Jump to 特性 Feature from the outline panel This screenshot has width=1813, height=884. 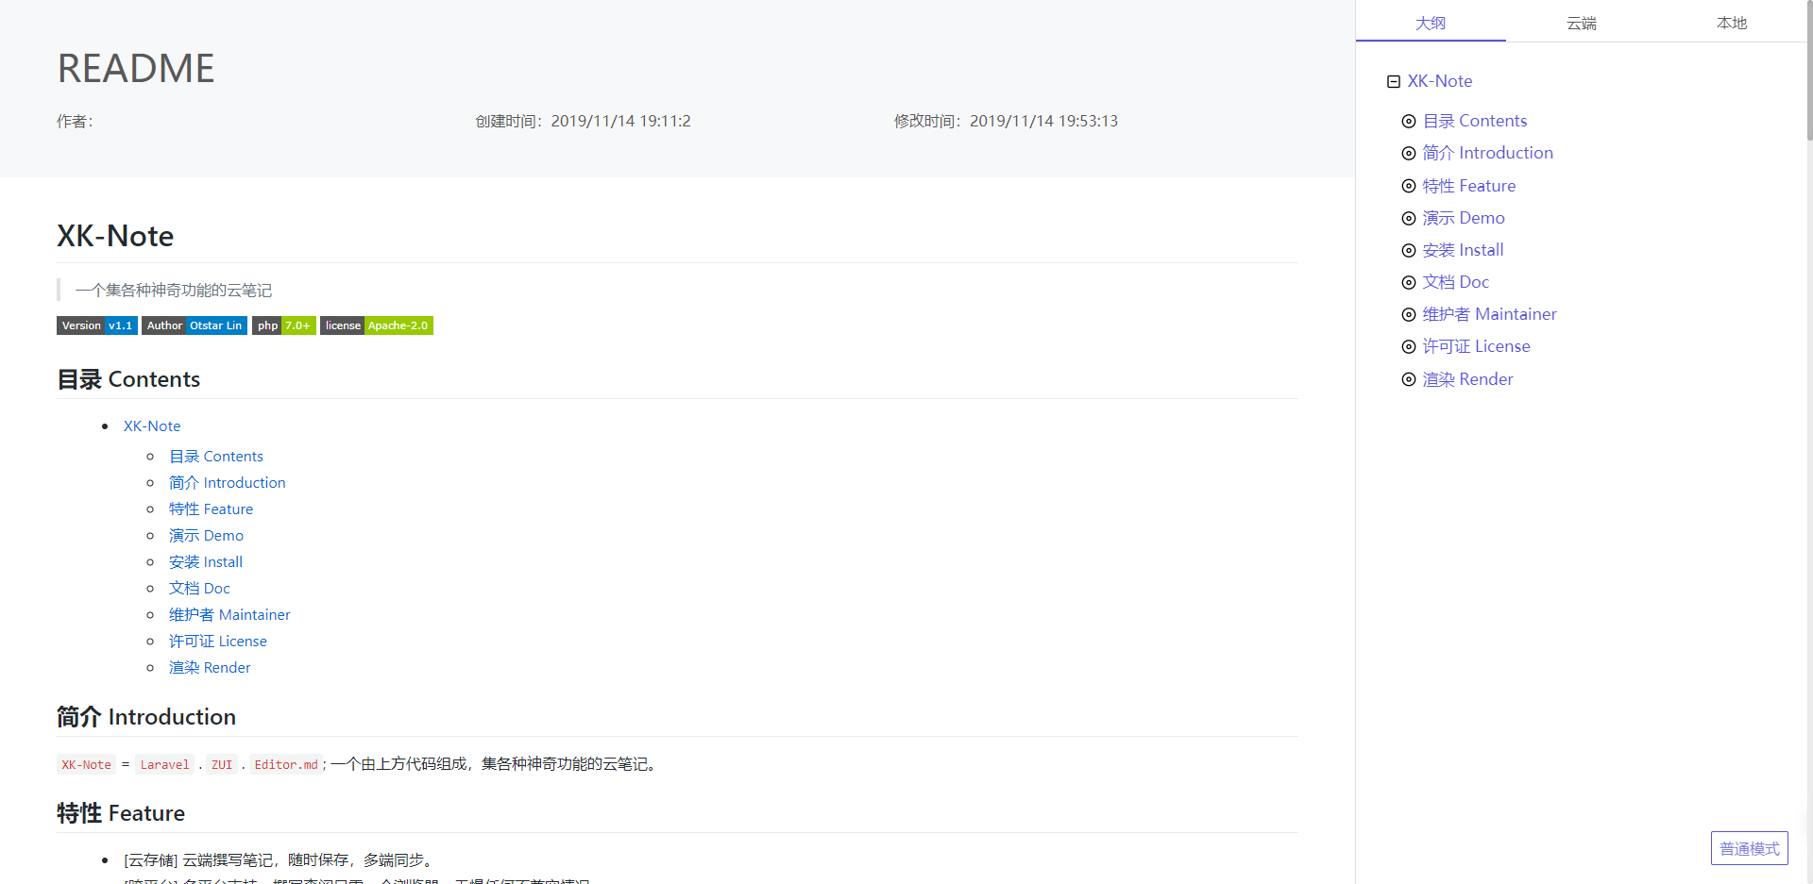(x=1469, y=186)
